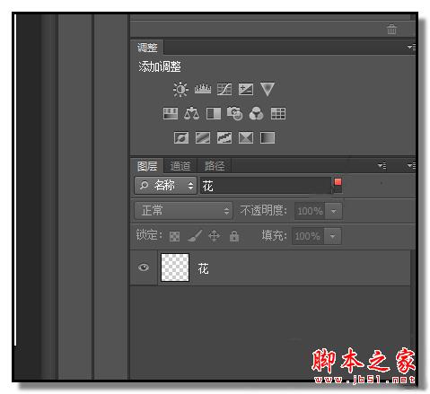
Task: Select the 花 layer thumbnail
Action: pos(175,267)
